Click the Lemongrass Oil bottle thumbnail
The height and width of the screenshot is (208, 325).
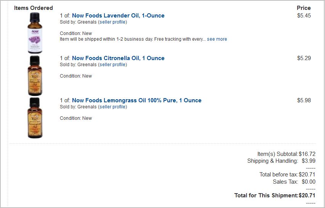tap(35, 118)
